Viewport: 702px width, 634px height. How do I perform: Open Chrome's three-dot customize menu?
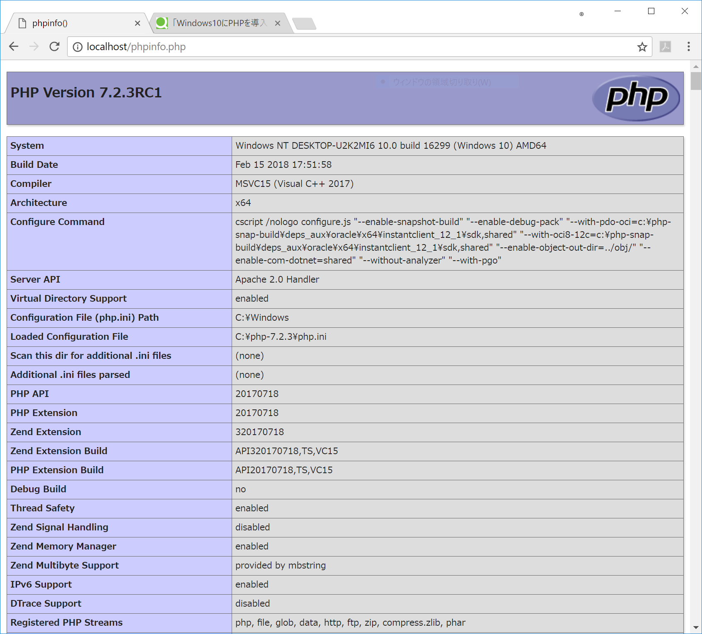tap(689, 47)
